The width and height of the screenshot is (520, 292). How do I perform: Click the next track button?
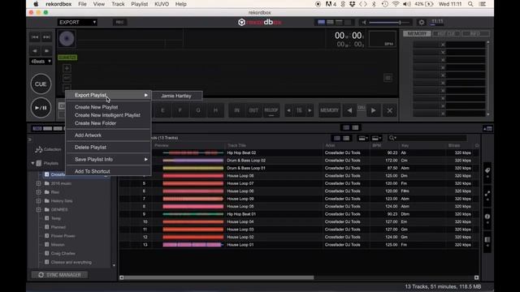tap(47, 37)
